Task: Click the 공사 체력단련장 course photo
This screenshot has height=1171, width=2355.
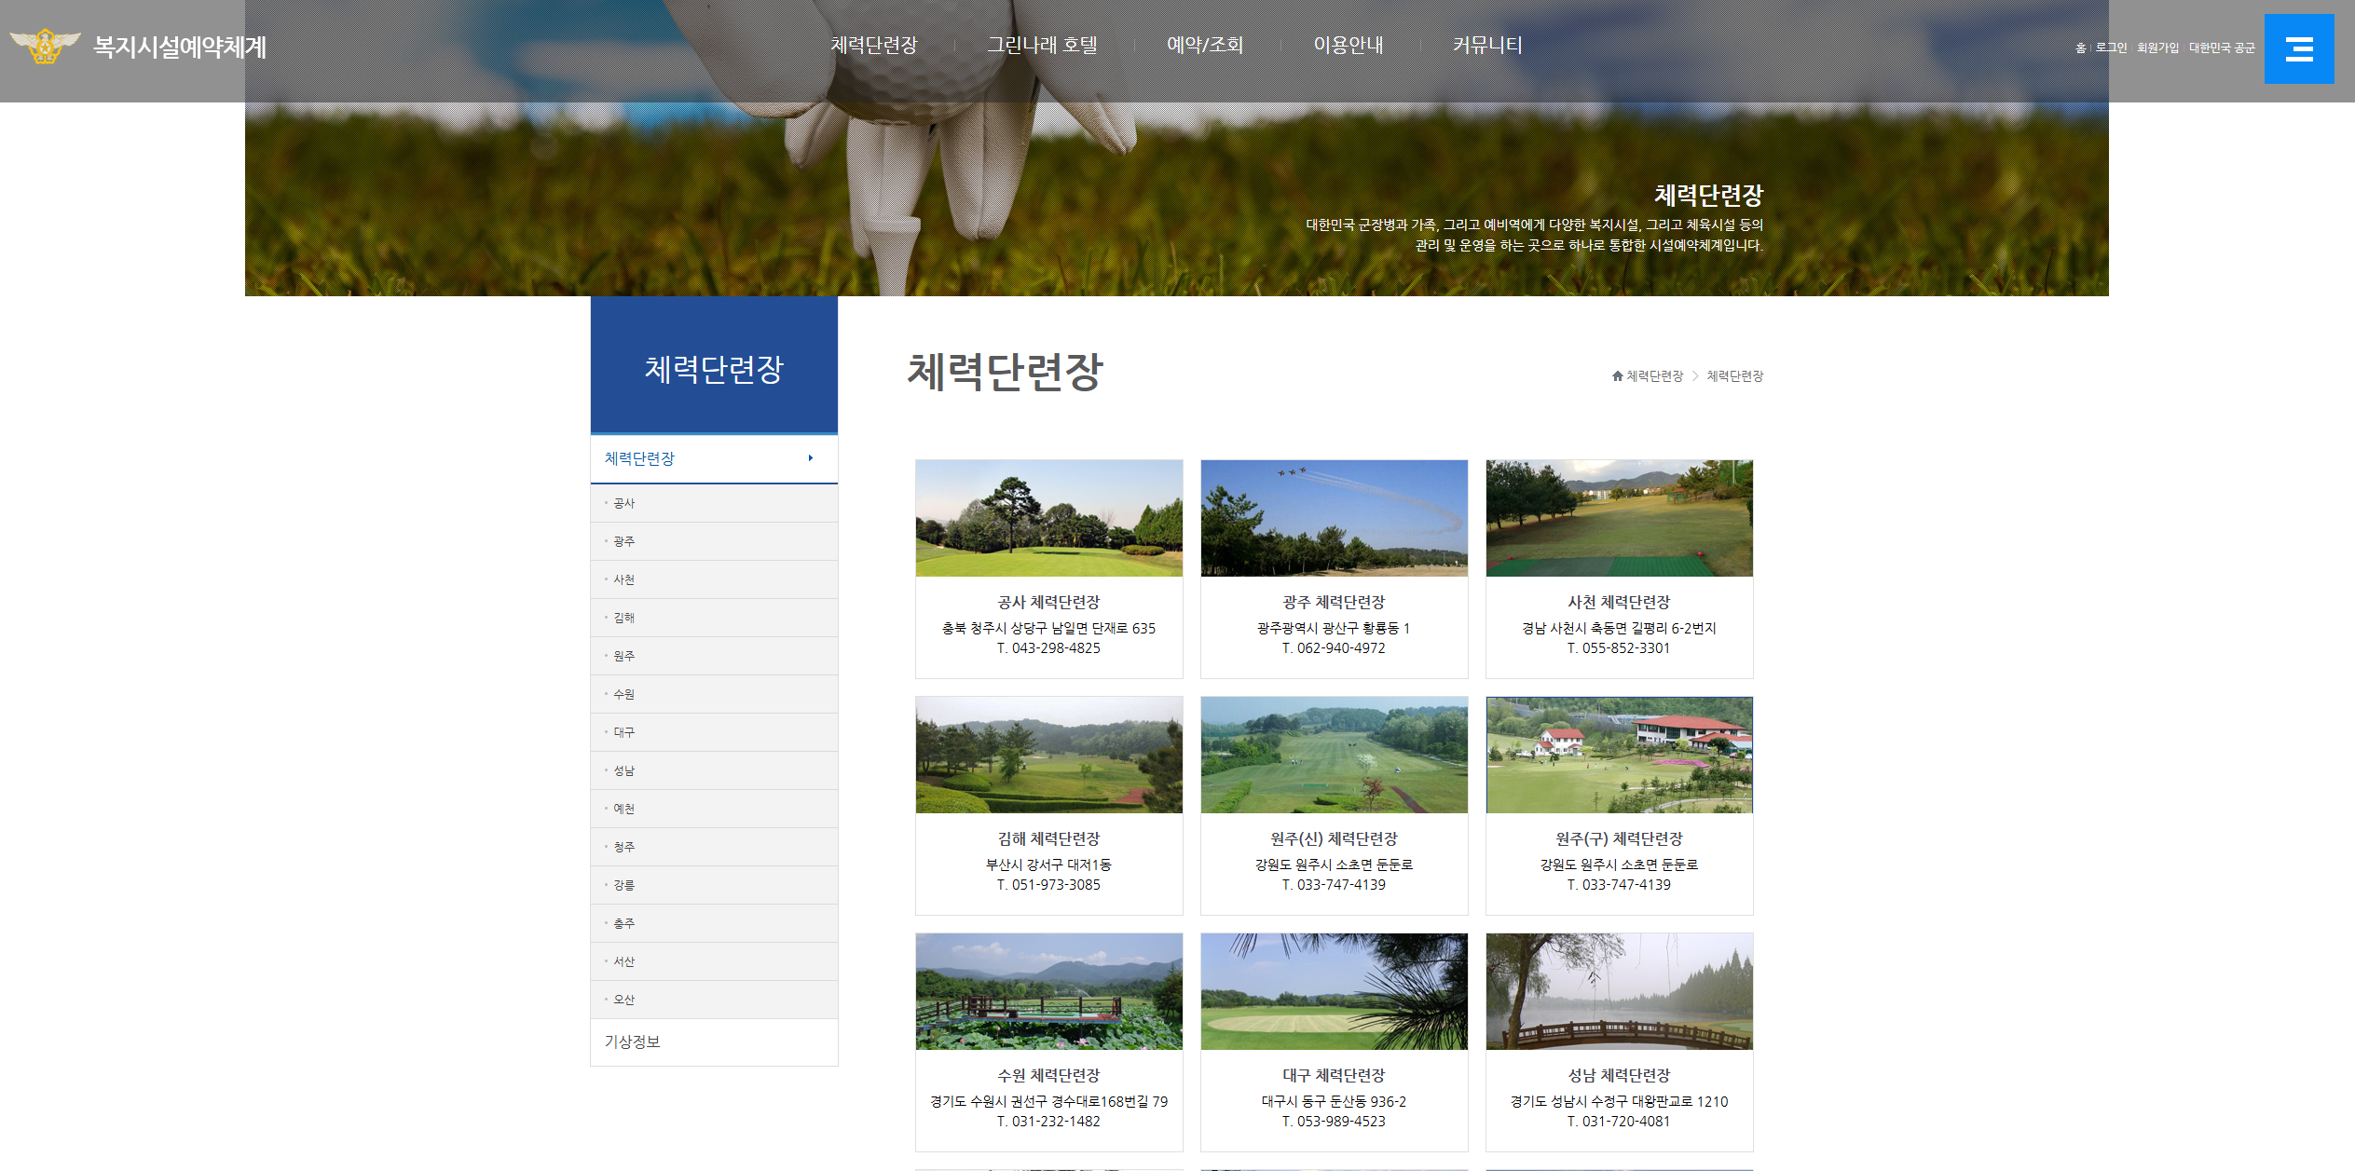Action: [1048, 518]
